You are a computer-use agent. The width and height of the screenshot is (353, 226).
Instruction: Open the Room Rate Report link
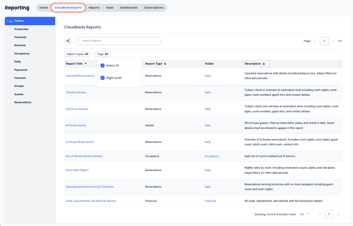pos(77,170)
